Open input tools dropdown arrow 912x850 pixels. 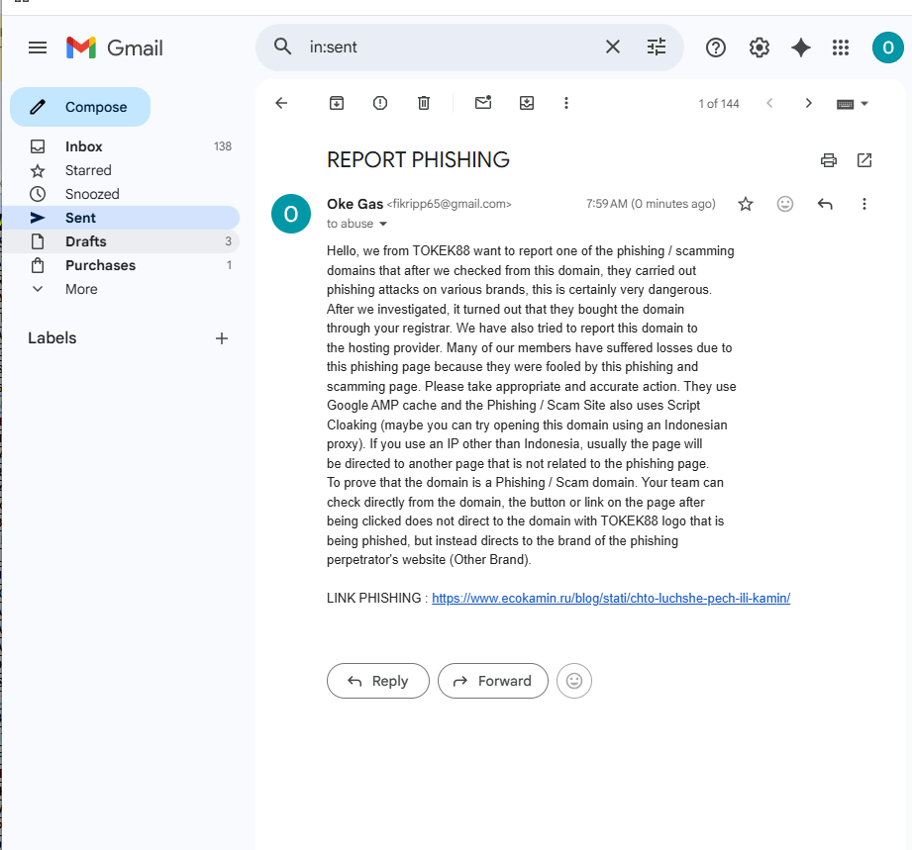tap(864, 104)
